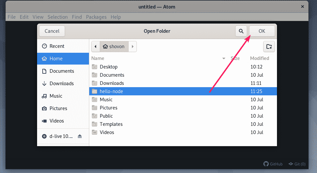Open the File menu in Atom
Viewport: 317px width, 173px height.
[x=11, y=17]
